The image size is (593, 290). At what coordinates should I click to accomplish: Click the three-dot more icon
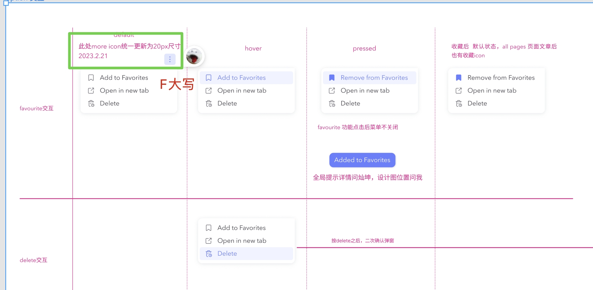point(170,59)
